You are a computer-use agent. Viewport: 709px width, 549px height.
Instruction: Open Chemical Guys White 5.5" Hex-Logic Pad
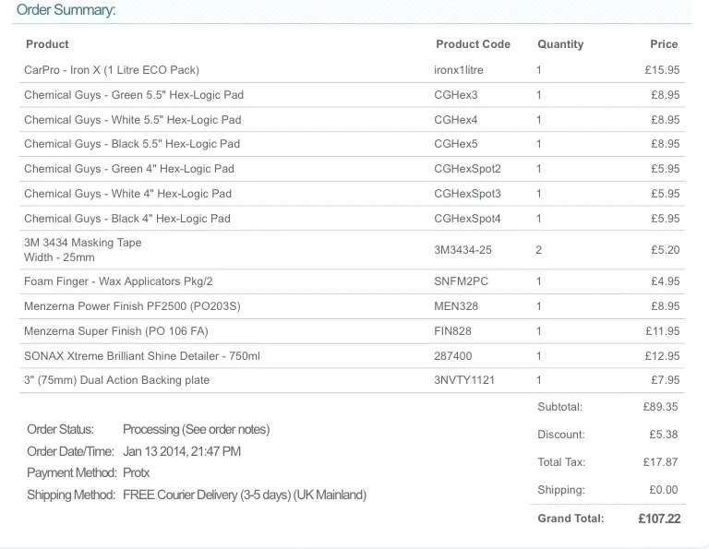point(133,120)
